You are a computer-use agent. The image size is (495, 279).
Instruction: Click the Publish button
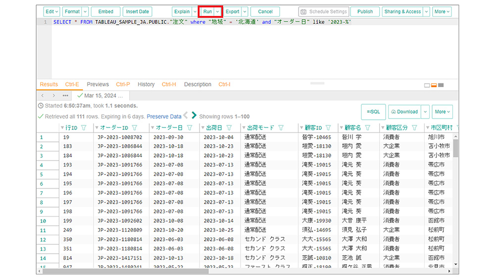pos(365,12)
